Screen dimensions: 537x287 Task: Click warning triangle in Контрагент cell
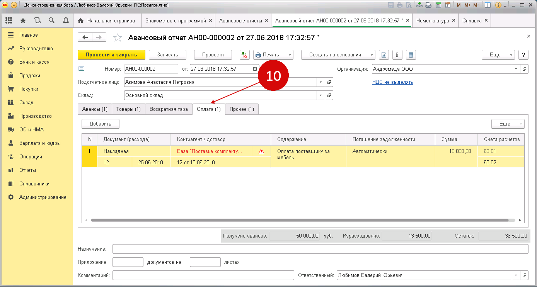coord(261,151)
